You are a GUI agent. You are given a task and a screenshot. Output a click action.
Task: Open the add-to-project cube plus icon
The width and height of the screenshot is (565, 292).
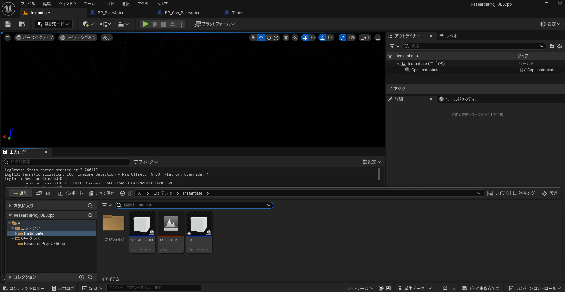pos(88,24)
